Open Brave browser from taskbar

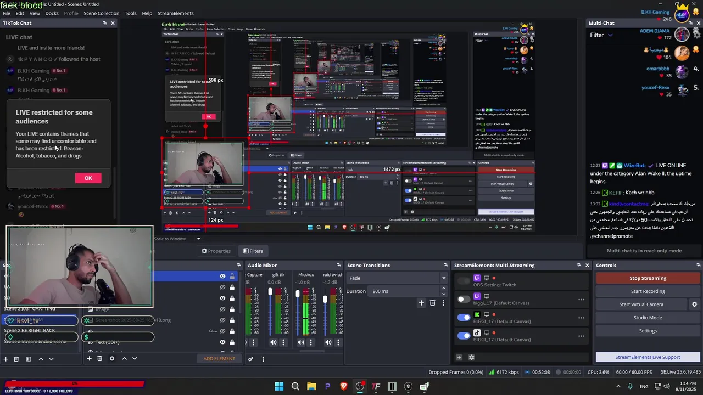tap(344, 387)
